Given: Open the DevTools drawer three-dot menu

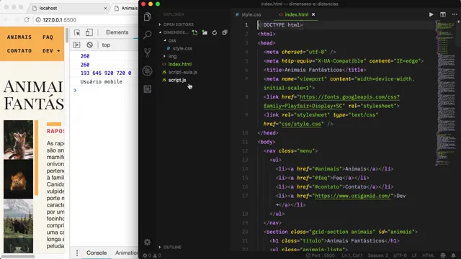Looking at the screenshot, I should point(77,253).
